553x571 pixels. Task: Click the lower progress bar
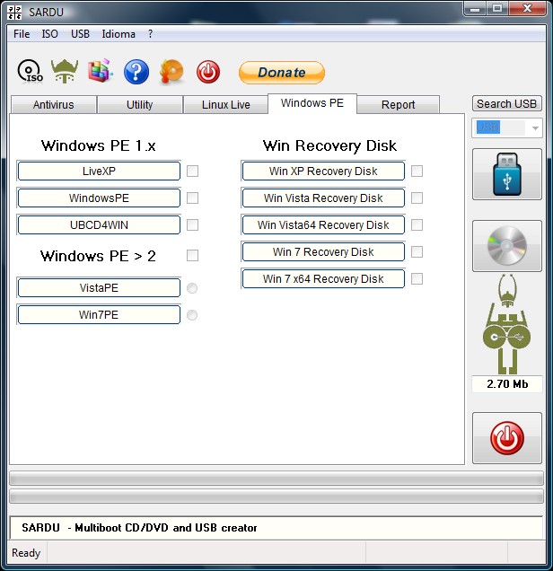[276, 496]
